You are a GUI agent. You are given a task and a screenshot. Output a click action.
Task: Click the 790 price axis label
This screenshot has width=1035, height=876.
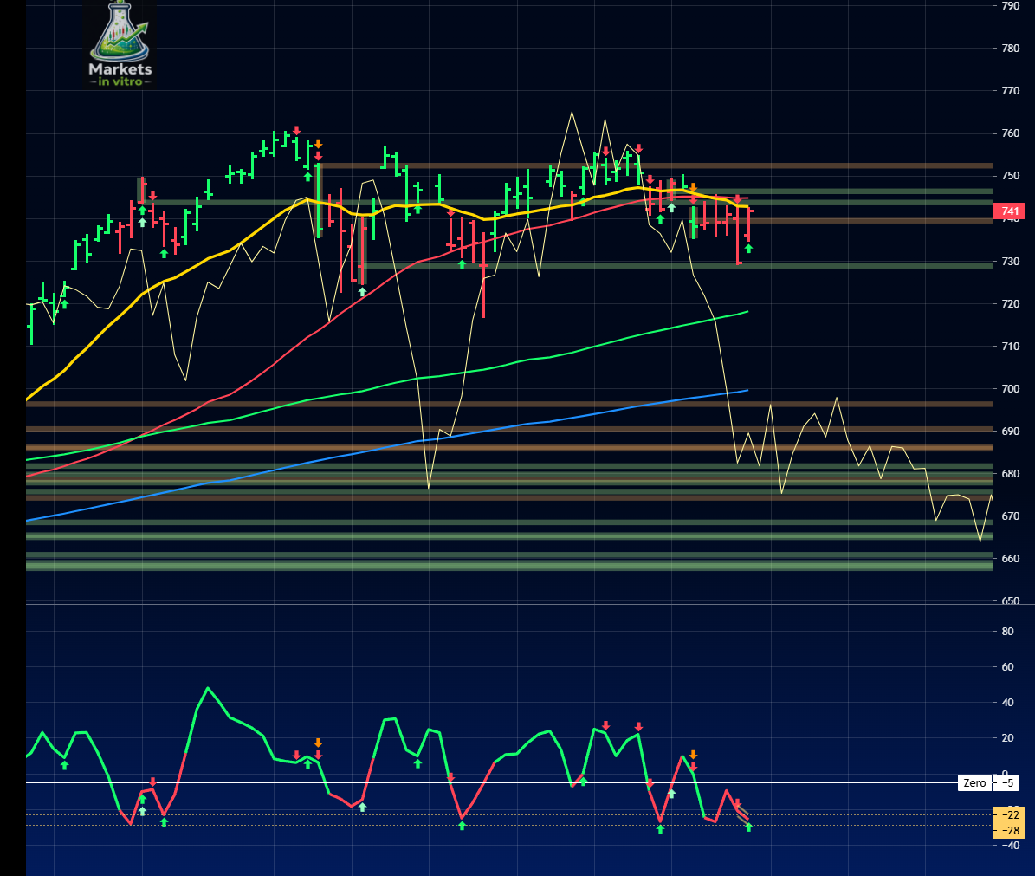pyautogui.click(x=1011, y=5)
